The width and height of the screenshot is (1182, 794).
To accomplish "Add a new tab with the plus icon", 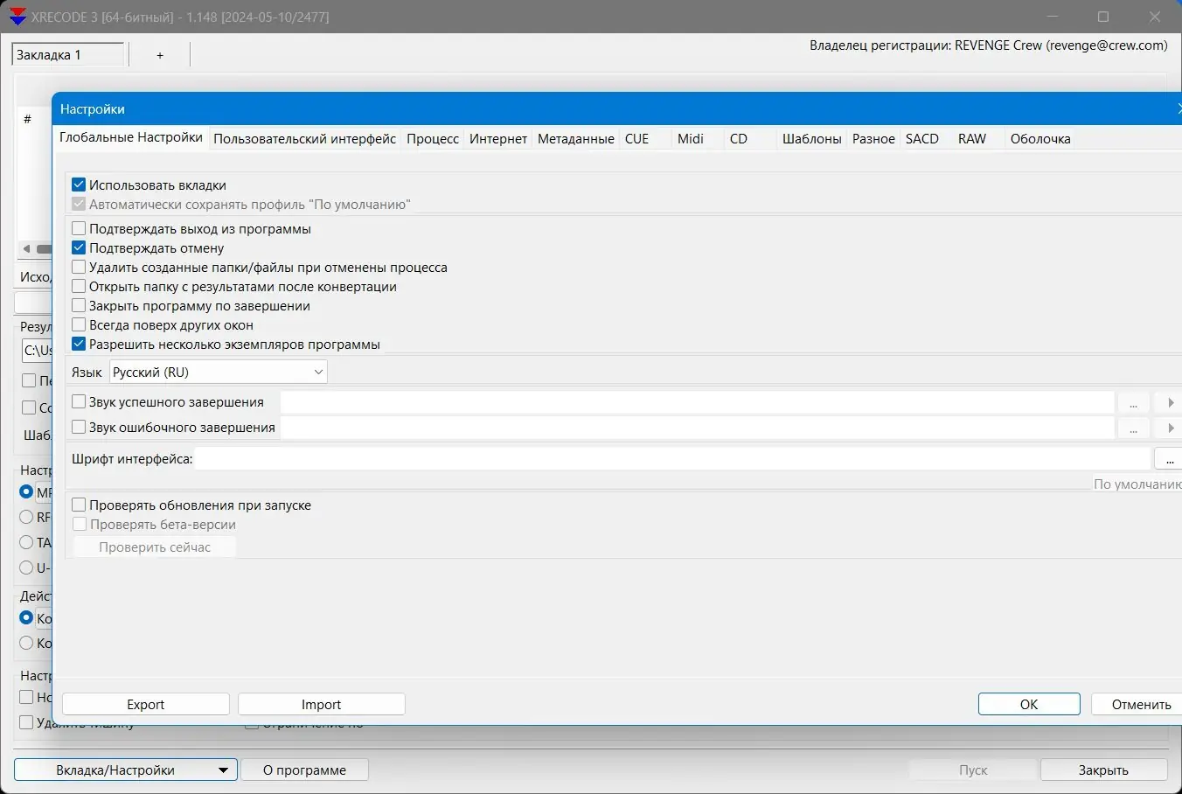I will point(160,55).
